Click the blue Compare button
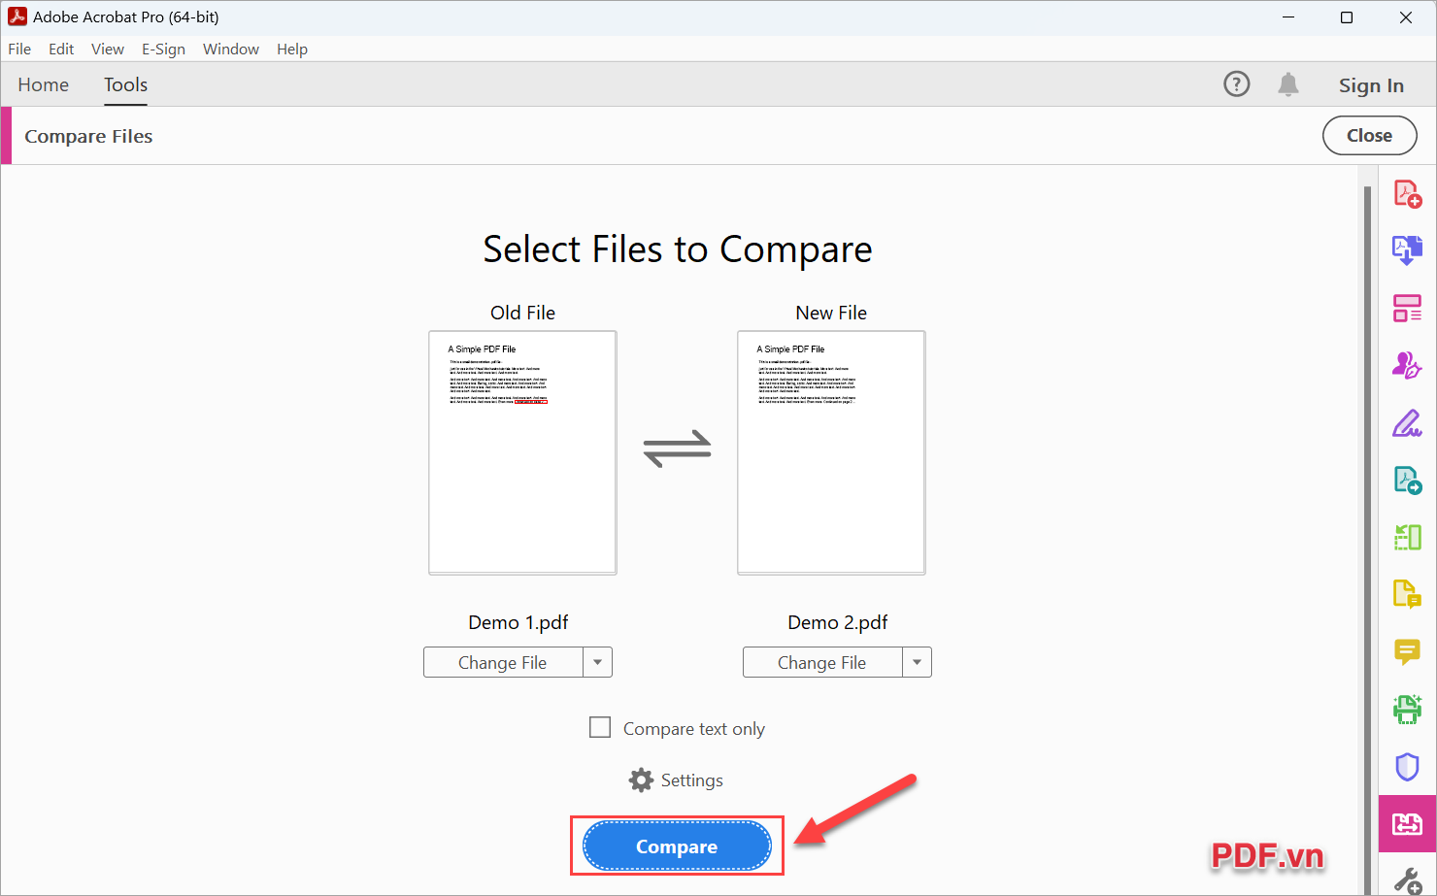The width and height of the screenshot is (1437, 896). 677,846
